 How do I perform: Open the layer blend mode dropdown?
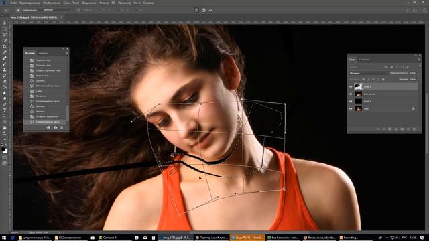tap(369, 73)
